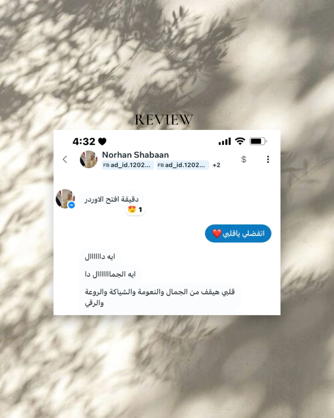Screen dimensions: 334x418
Task: Open the three-dot more options menu
Action: pos(268,159)
